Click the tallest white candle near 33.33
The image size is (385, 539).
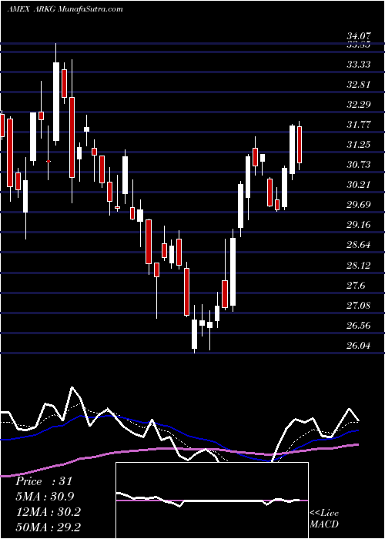[x=55, y=102]
